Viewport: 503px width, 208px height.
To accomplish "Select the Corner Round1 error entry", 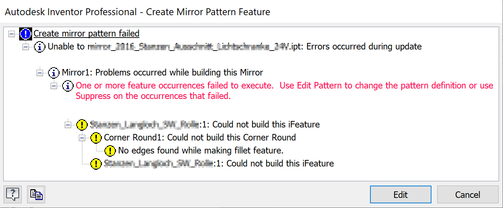I will (200, 138).
